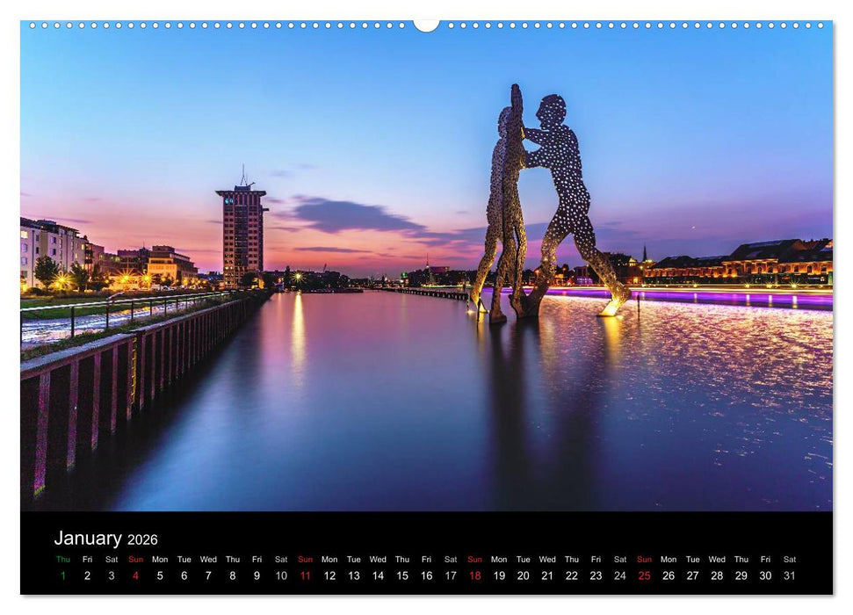Click the red Sun header above date 4

pos(135,559)
